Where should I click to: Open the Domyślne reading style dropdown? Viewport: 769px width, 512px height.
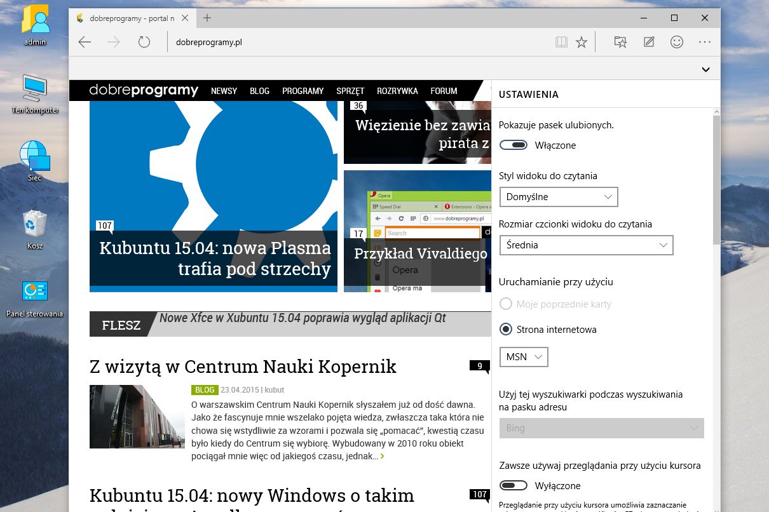(559, 197)
